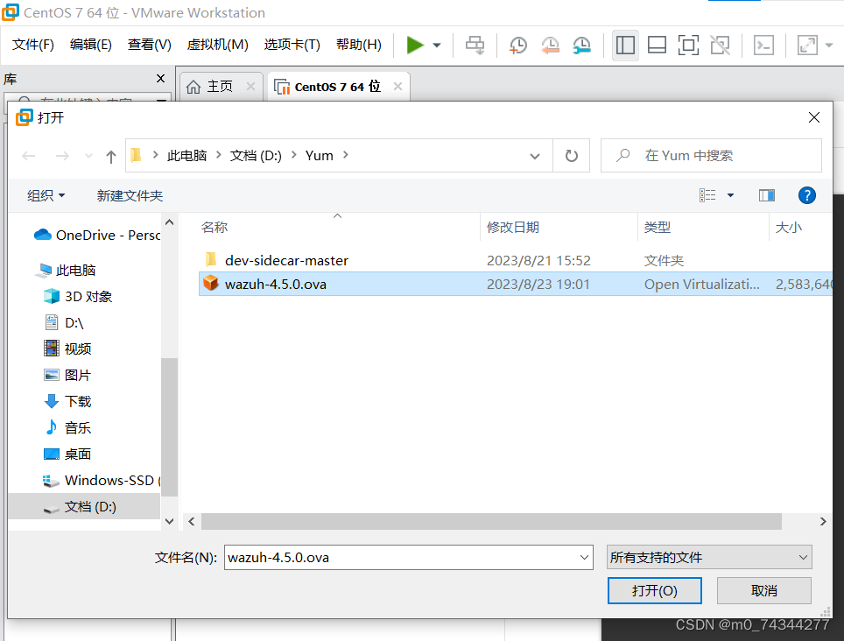Close the 库 library panel

tap(160, 79)
